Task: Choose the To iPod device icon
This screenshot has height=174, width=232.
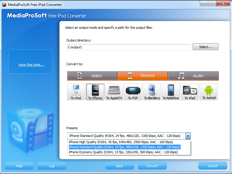Action: (76, 92)
